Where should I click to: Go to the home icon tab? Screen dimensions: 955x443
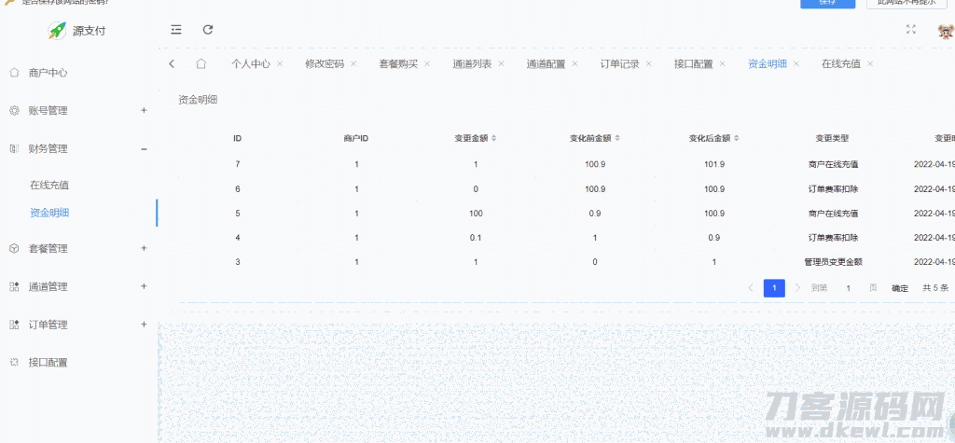click(x=201, y=63)
